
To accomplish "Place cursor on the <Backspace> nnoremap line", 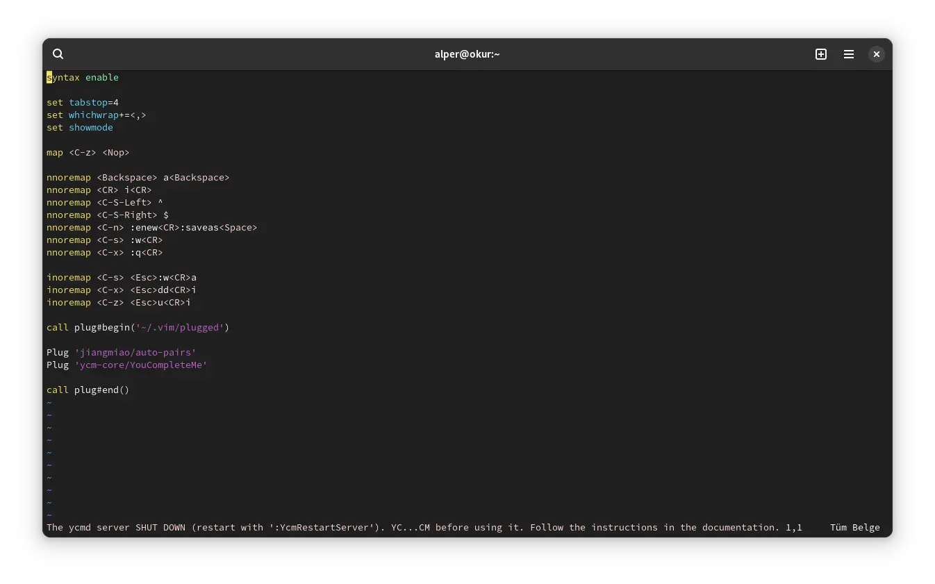I will [138, 177].
